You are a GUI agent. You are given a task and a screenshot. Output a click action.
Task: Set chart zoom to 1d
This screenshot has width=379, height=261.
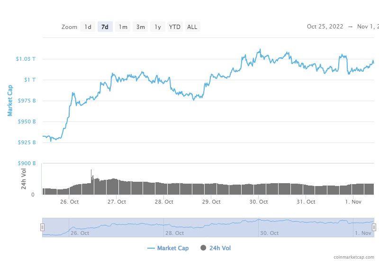88,27
